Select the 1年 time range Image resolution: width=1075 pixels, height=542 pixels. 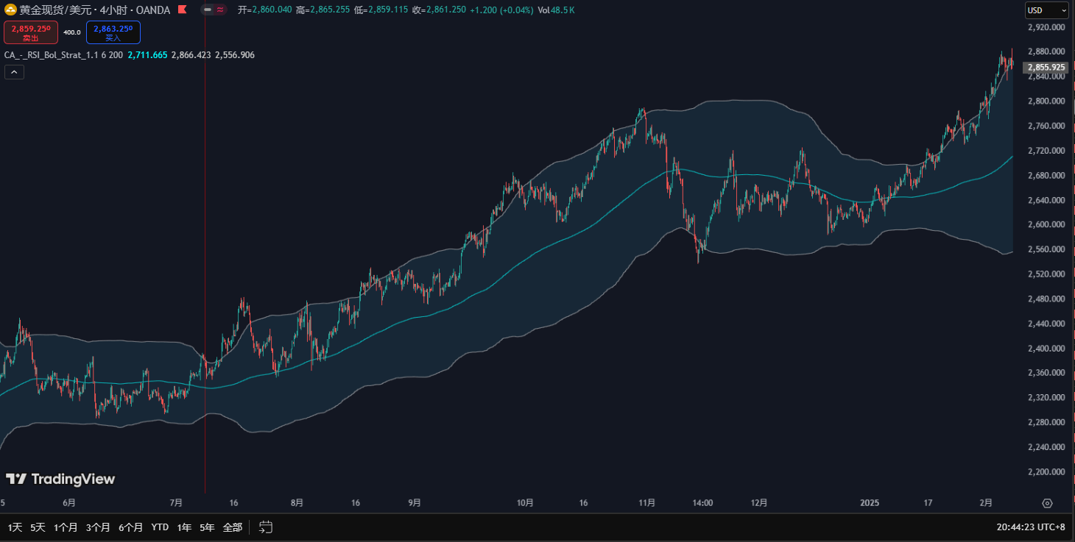[185, 527]
